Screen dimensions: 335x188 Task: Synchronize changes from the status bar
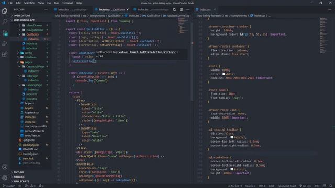pos(20,186)
